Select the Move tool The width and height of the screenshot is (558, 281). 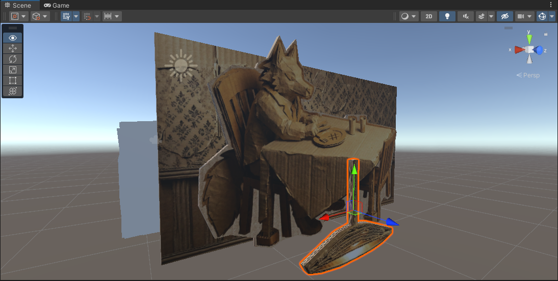tap(13, 48)
